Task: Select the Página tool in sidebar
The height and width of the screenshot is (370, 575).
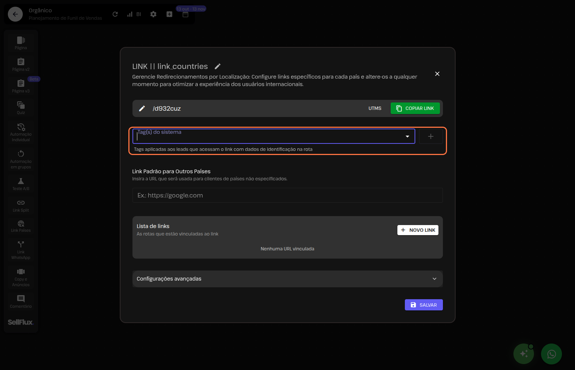Action: point(21,42)
